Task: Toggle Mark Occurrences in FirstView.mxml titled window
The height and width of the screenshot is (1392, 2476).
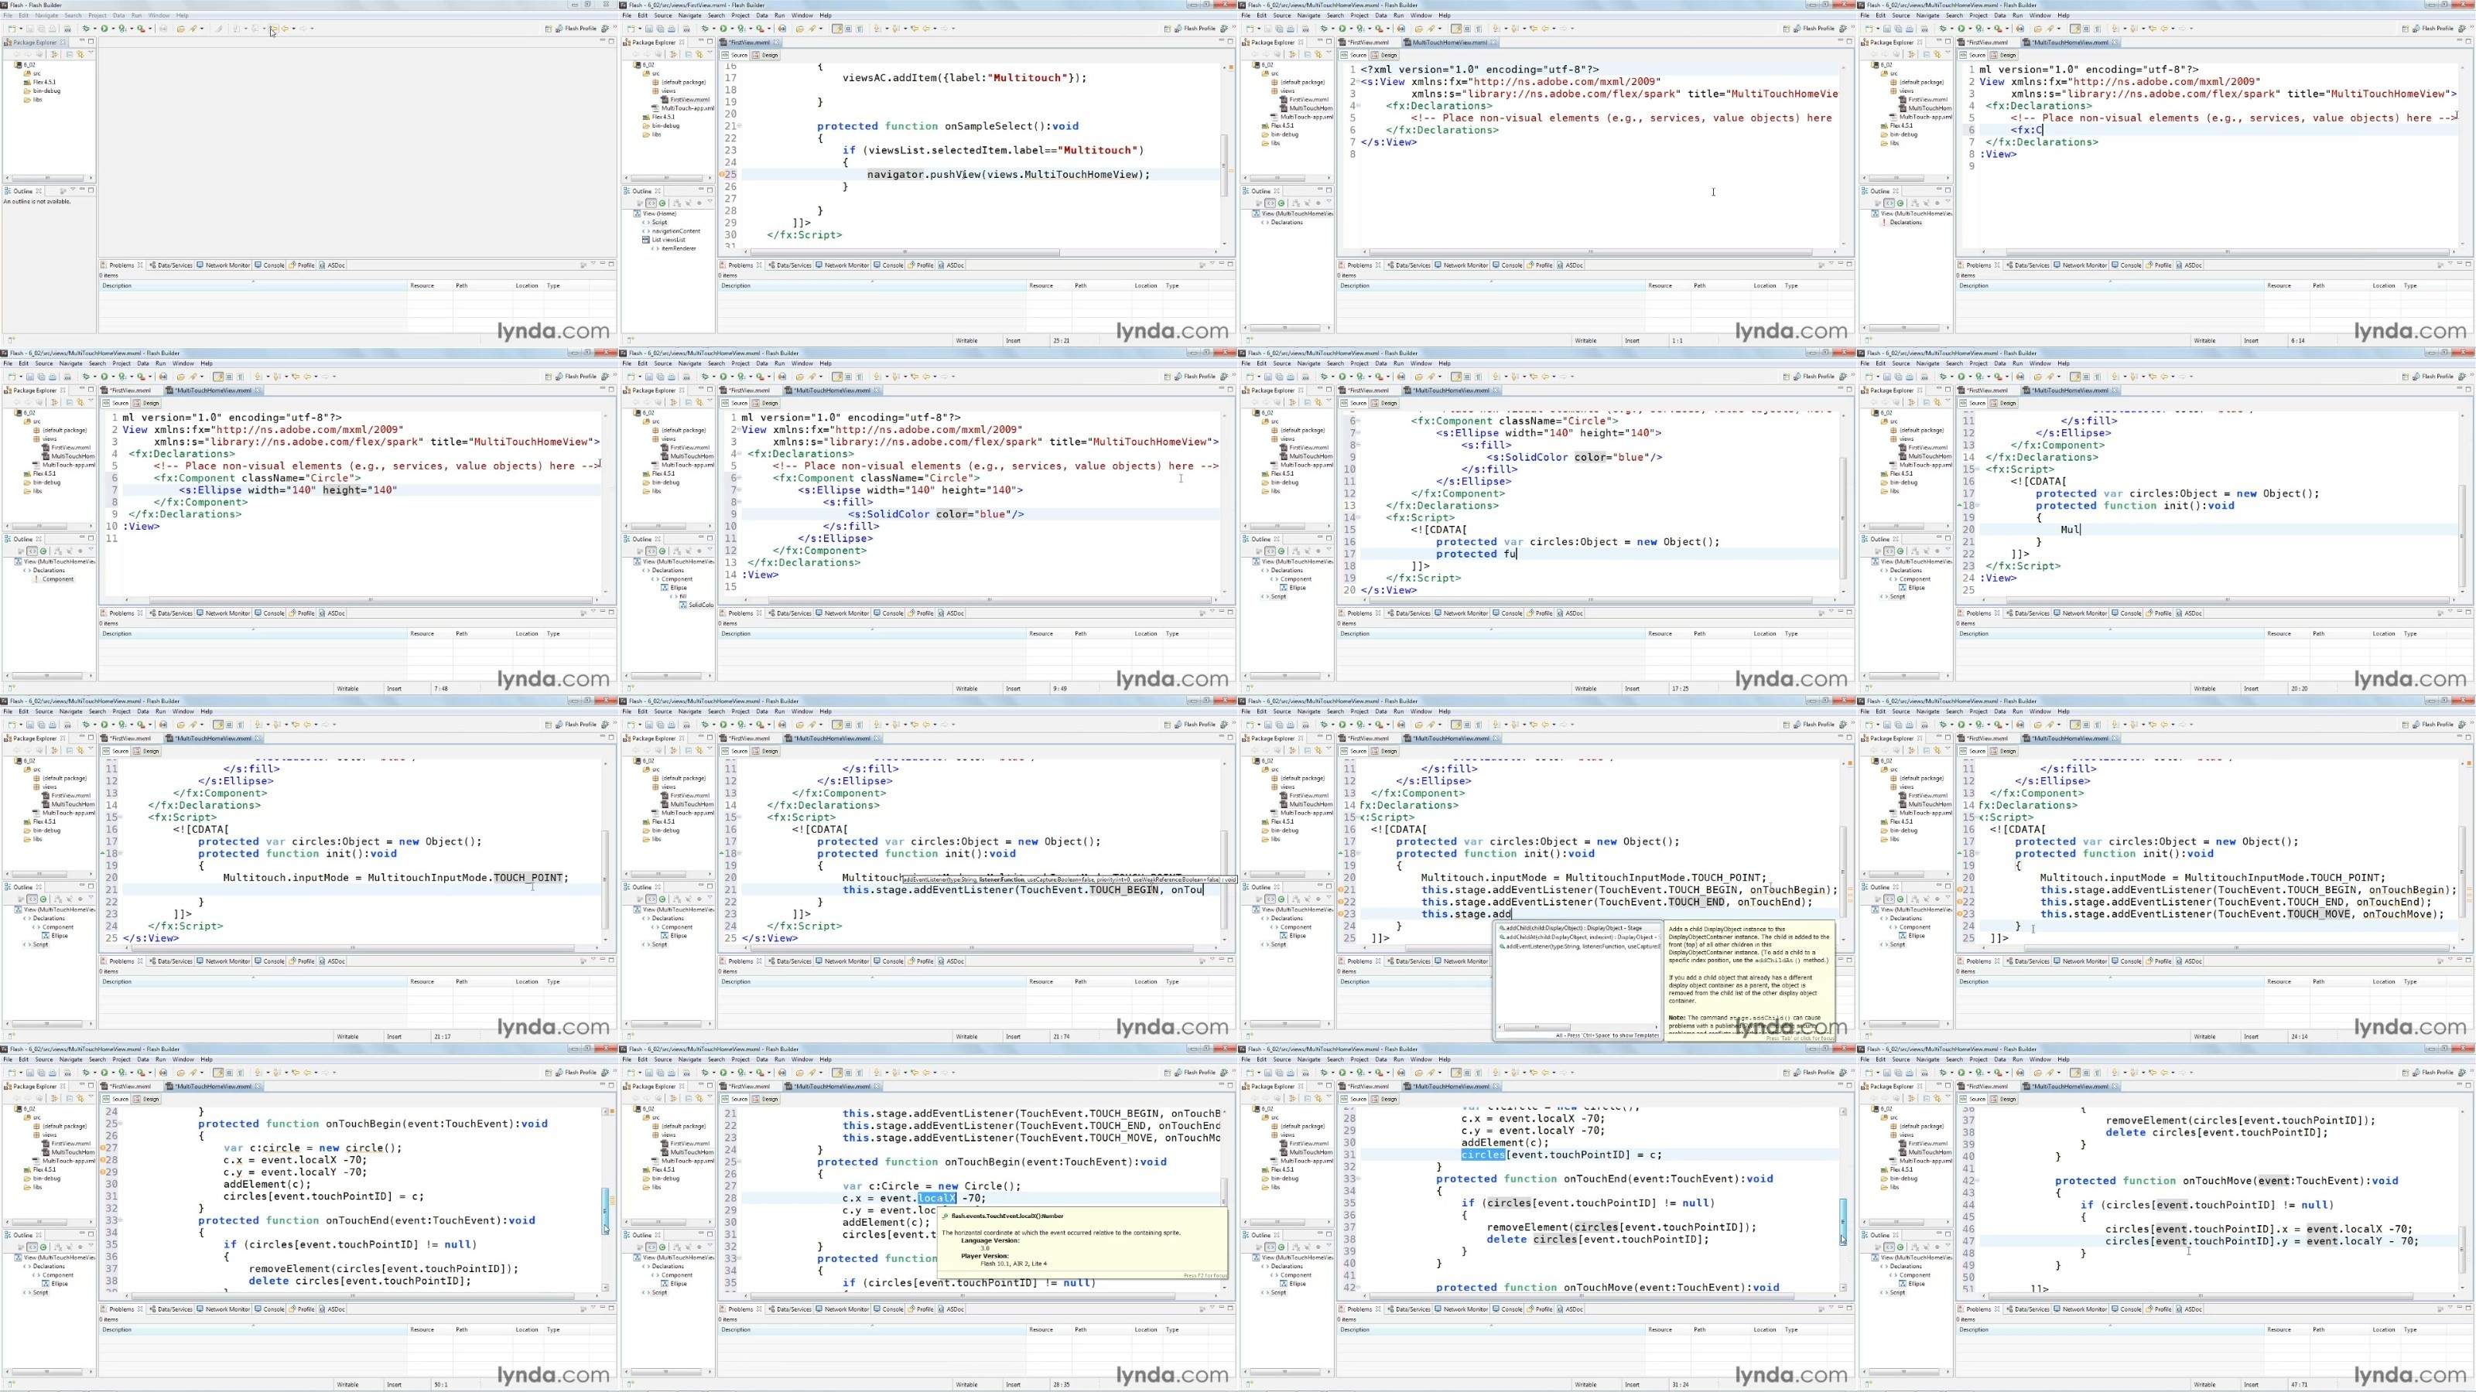Action: (837, 29)
